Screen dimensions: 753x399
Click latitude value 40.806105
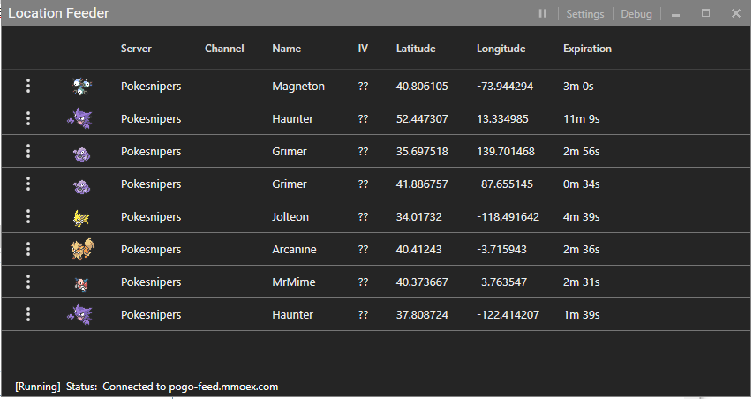422,87
